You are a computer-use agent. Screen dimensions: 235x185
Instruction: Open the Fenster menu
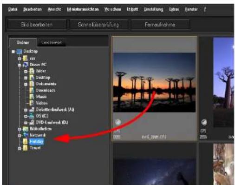tap(191, 9)
